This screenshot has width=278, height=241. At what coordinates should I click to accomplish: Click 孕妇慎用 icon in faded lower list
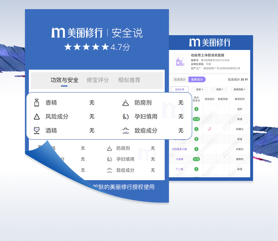click(109, 159)
